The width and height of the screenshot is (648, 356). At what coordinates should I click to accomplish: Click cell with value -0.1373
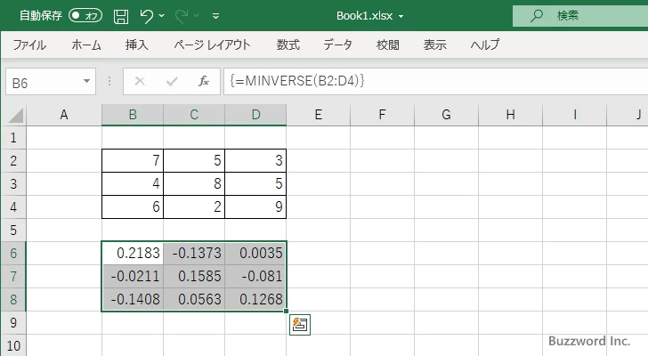(x=194, y=253)
